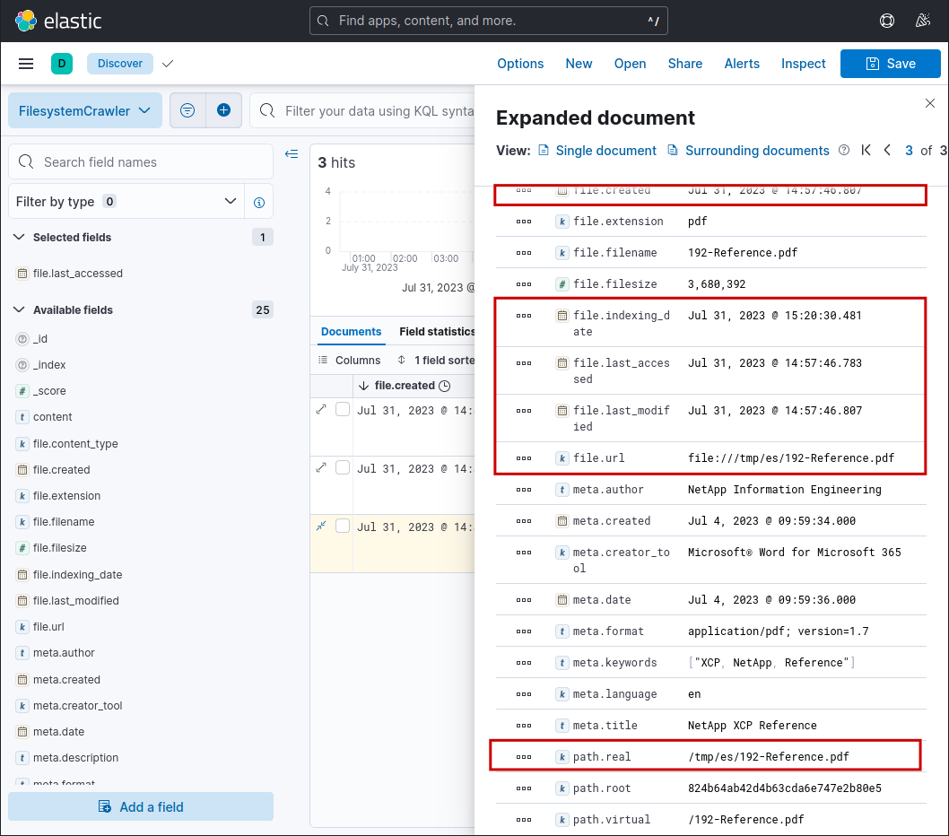This screenshot has width=949, height=836.
Task: Open the Single document view link
Action: pos(597,151)
